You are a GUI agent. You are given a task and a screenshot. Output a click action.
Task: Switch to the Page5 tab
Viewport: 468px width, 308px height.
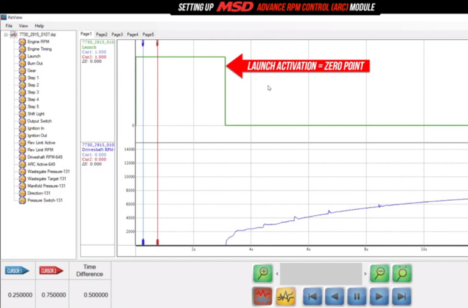tap(148, 34)
